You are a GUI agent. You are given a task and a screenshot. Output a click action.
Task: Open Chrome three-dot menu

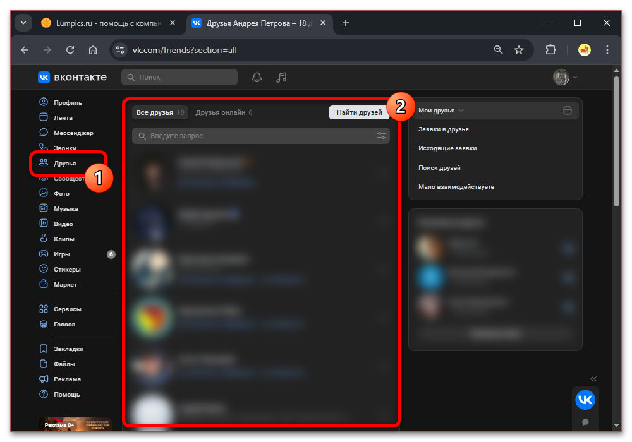[x=607, y=50]
